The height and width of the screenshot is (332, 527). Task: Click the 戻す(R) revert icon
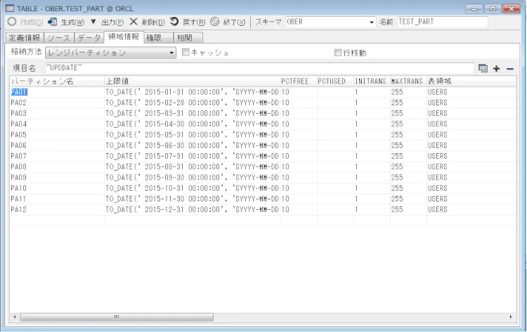tap(174, 22)
